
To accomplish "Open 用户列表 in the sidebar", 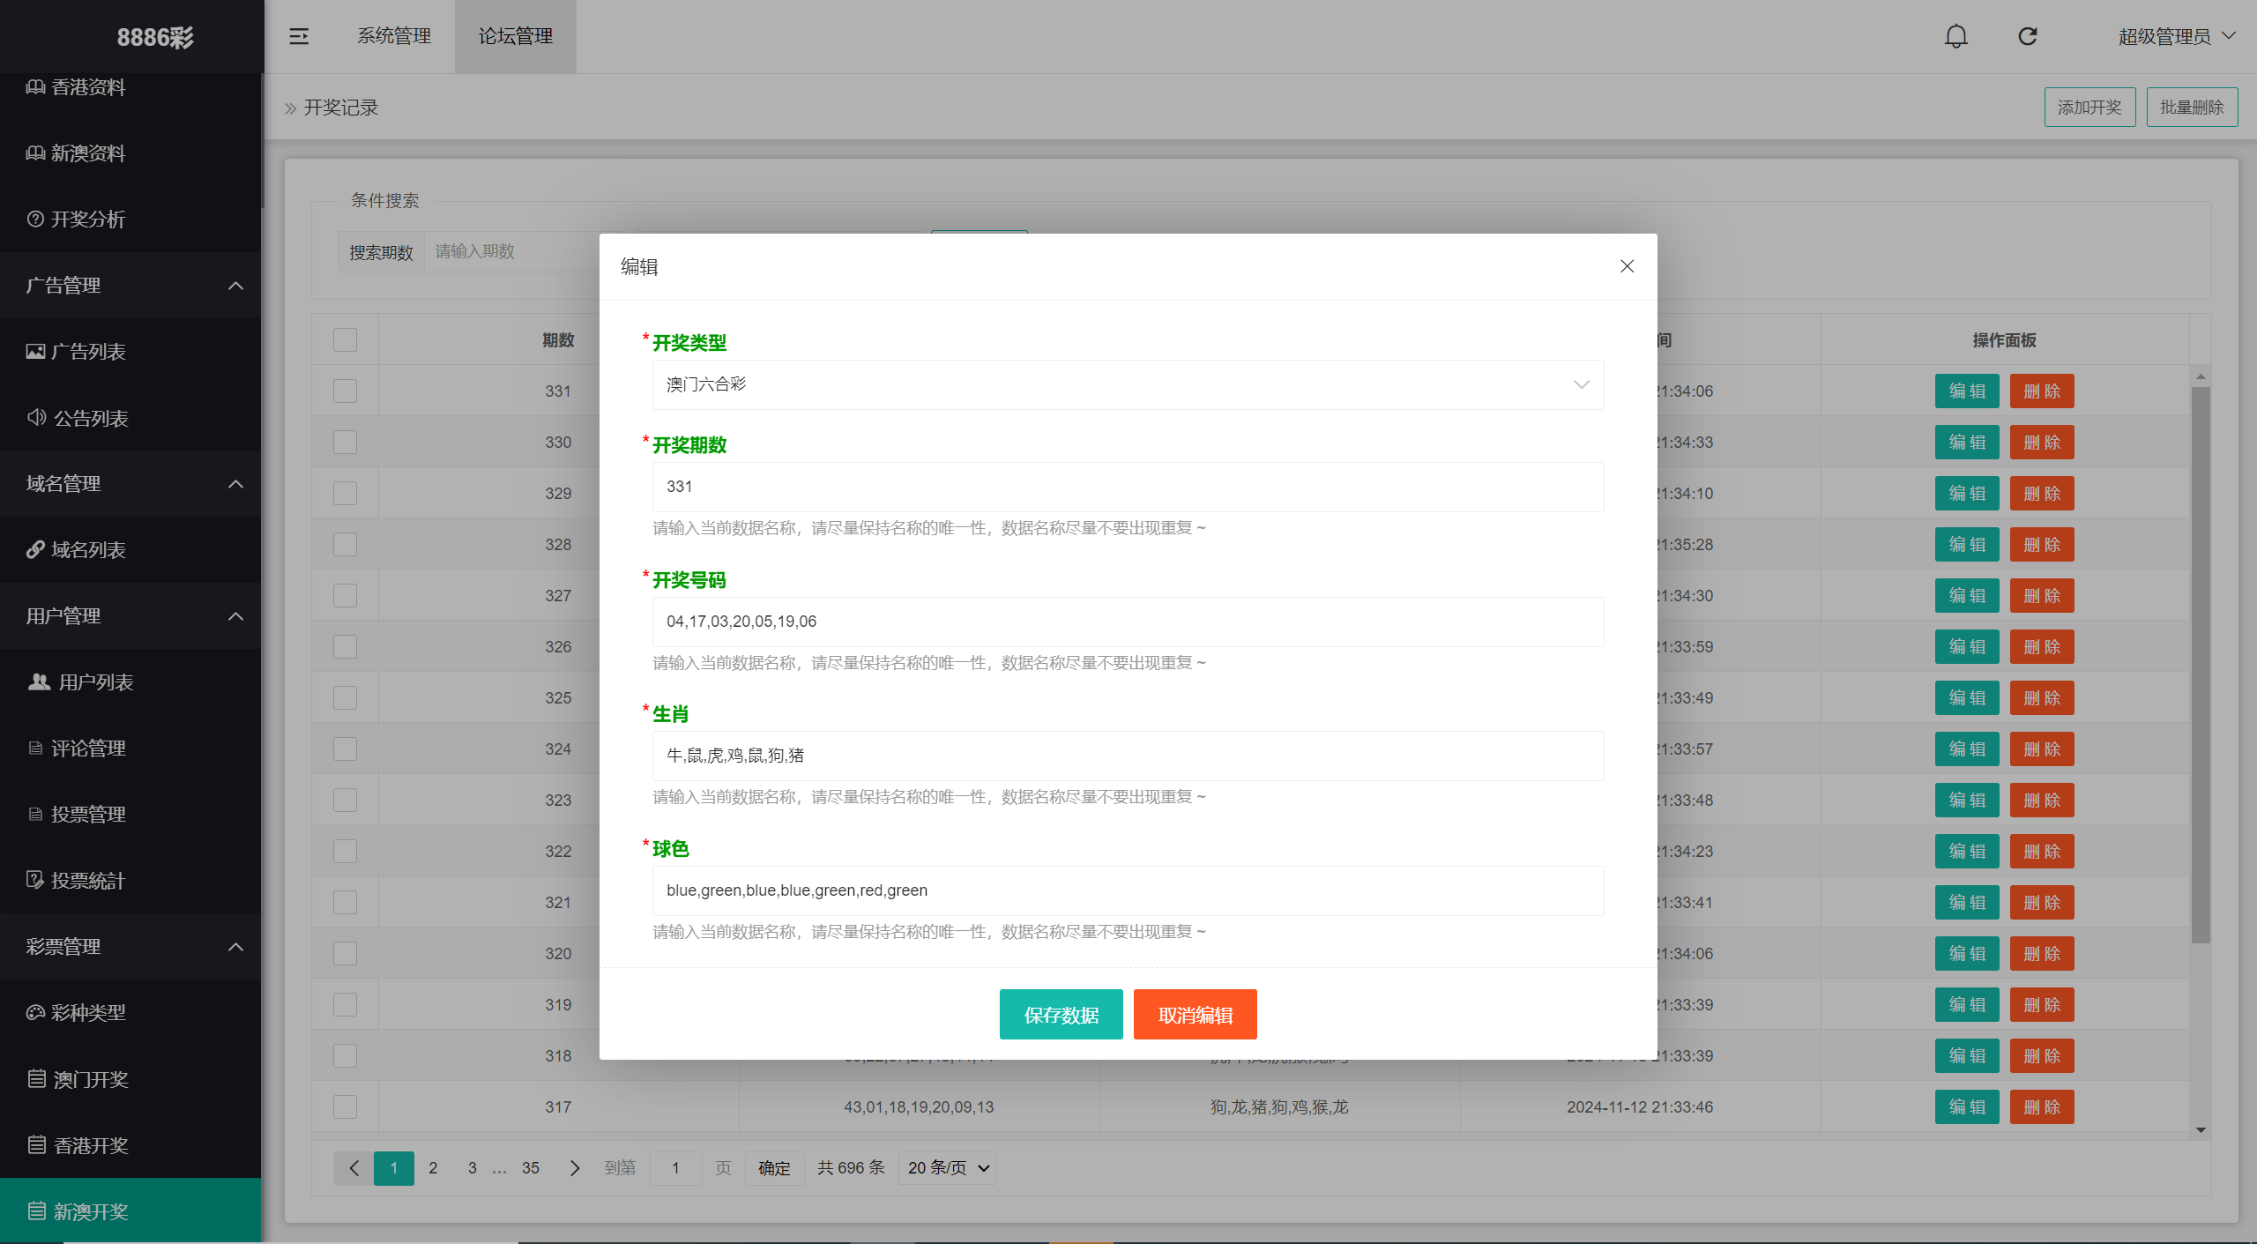I will [x=94, y=682].
